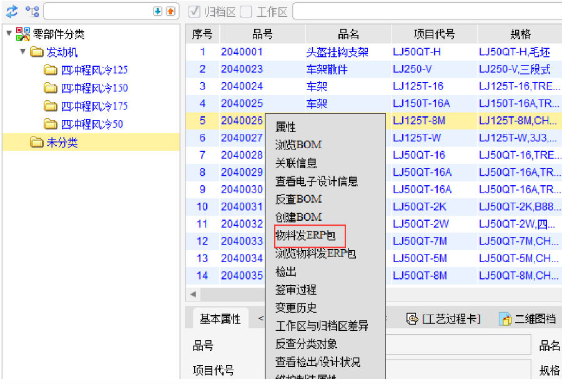The width and height of the screenshot is (562, 384).
Task: Open 签审过程 from the context menu
Action: [x=296, y=290]
